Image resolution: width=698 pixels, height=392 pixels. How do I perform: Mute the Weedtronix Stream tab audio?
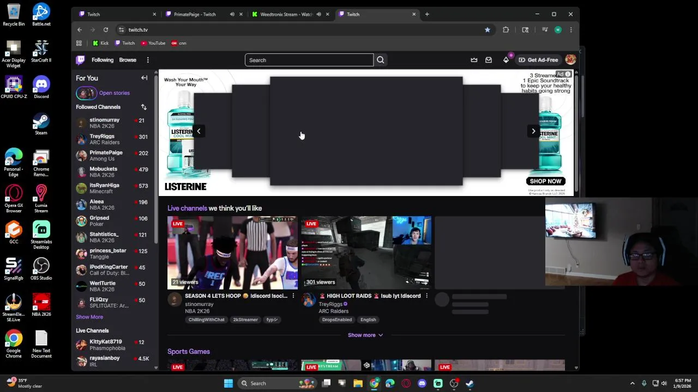click(318, 14)
